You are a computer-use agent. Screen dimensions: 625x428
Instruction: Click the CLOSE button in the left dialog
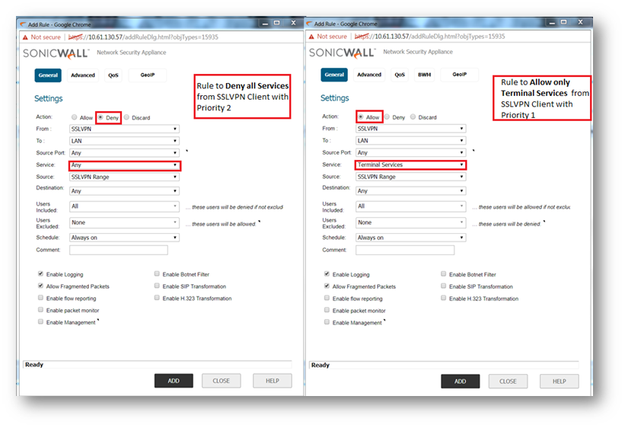coord(221,382)
